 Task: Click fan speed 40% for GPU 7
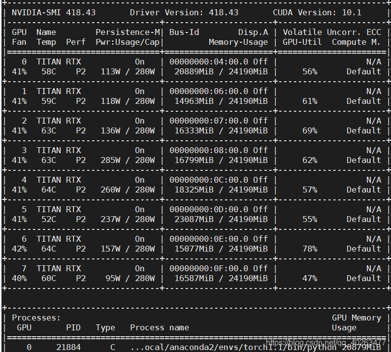pos(19,278)
